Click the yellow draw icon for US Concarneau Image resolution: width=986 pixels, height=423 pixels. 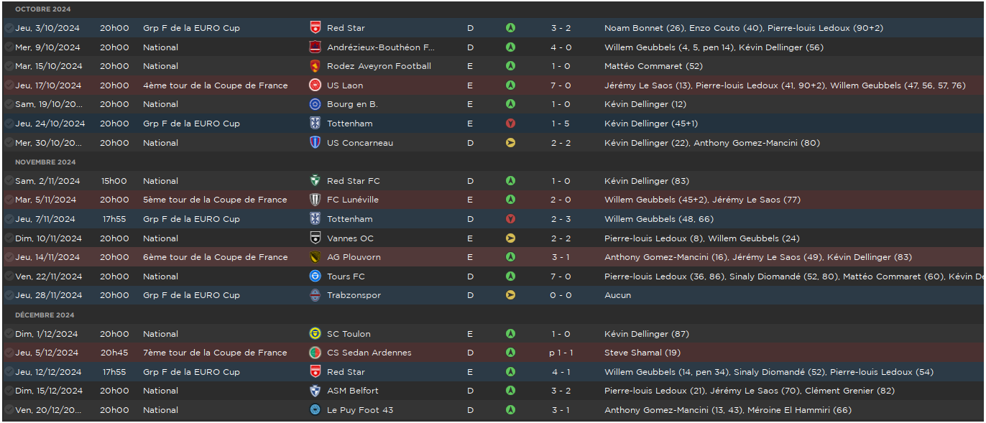510,143
